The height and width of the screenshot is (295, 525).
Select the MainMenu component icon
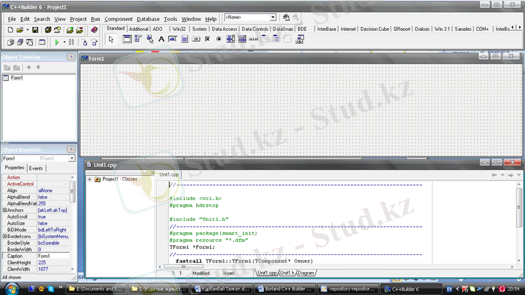coord(138,39)
